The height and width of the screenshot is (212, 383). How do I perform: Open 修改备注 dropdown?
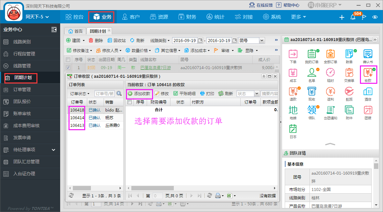coord(80,50)
